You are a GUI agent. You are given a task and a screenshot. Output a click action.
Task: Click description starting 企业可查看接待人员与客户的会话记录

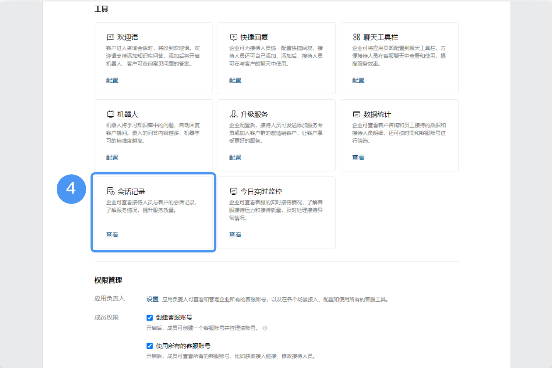152,206
